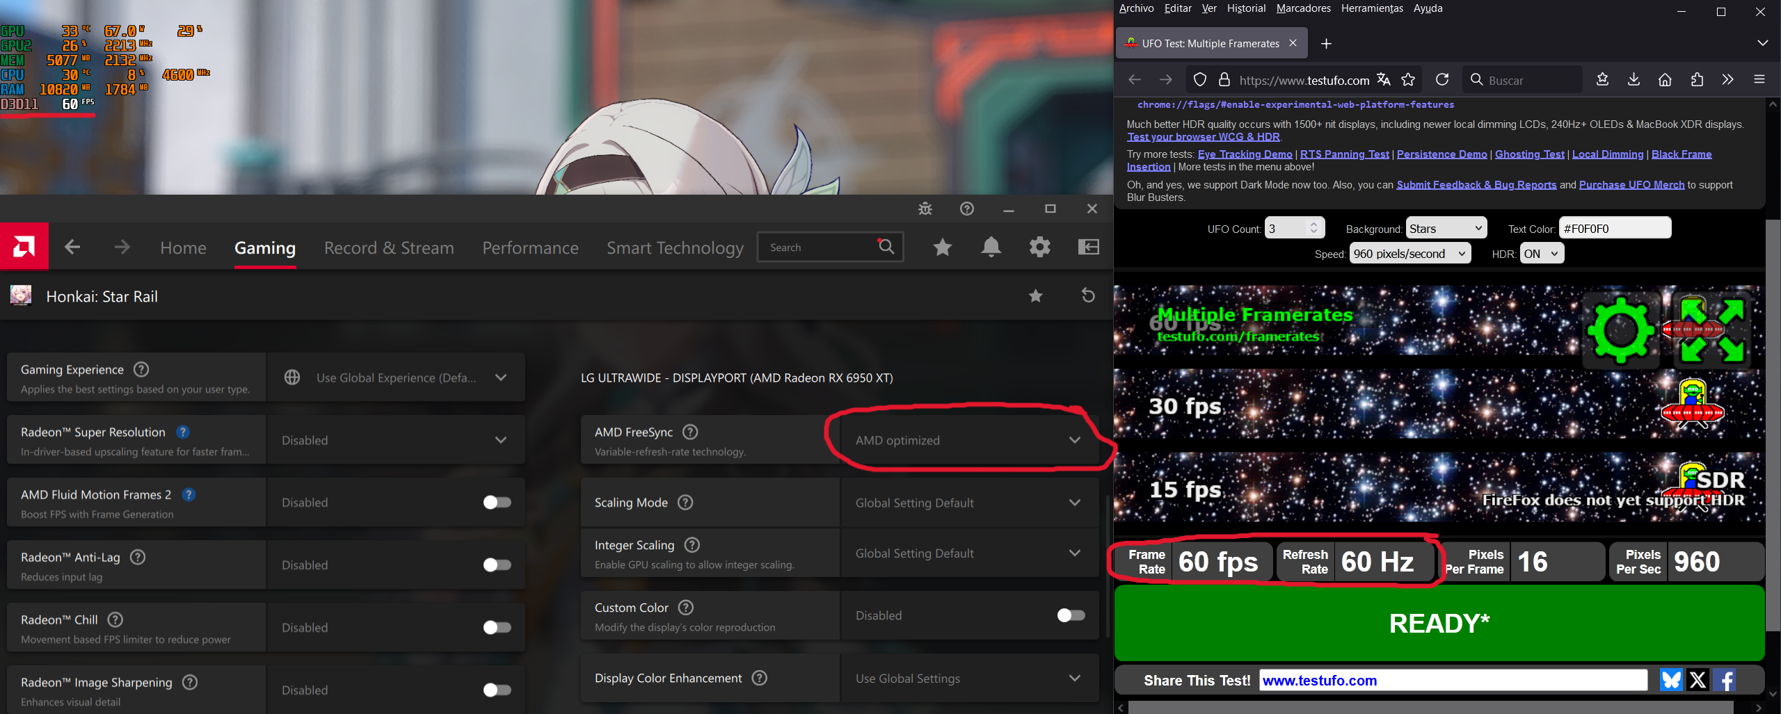
Task: Click the Text Color input field
Action: [x=1614, y=229]
